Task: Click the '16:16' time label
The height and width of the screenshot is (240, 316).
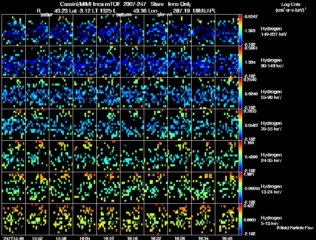Action: pos(132,238)
